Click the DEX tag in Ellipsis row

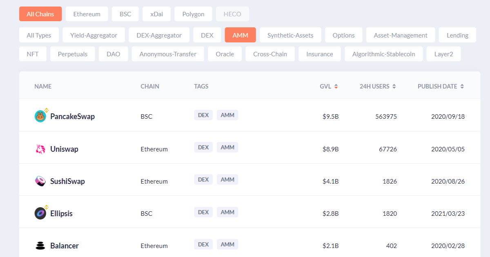click(203, 212)
